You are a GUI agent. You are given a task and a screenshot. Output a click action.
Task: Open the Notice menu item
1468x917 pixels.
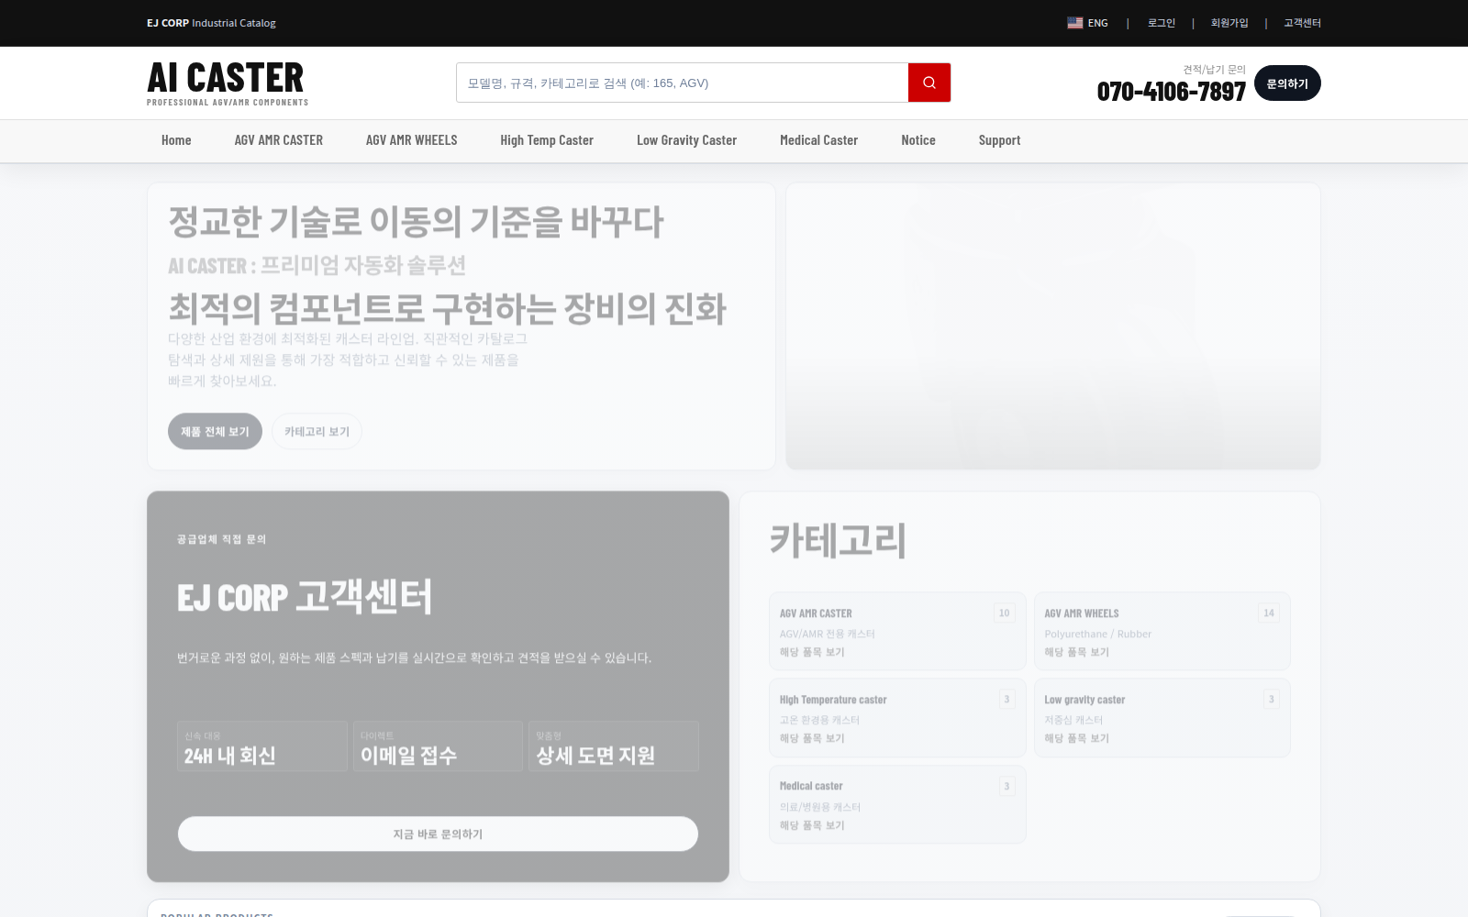917,140
